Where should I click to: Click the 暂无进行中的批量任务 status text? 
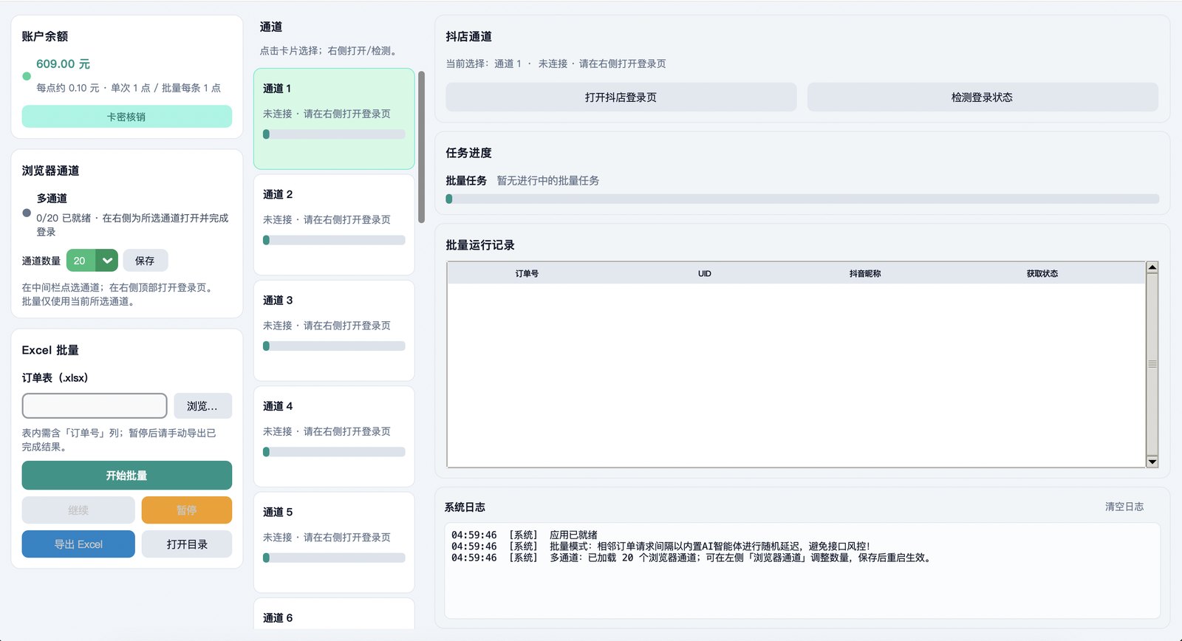[x=548, y=180]
